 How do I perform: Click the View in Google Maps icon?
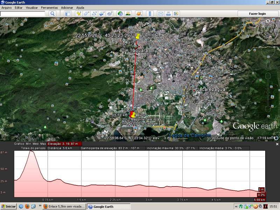tap(176, 14)
